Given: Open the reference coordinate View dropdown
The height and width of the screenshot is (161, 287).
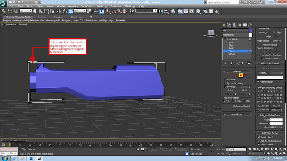Looking at the screenshot, I should pyautogui.click(x=80, y=11).
